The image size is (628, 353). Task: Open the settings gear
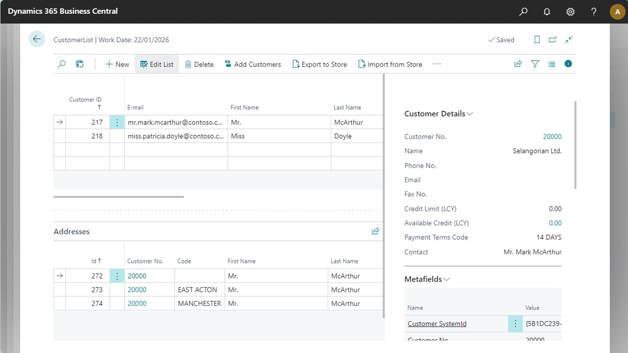point(571,11)
